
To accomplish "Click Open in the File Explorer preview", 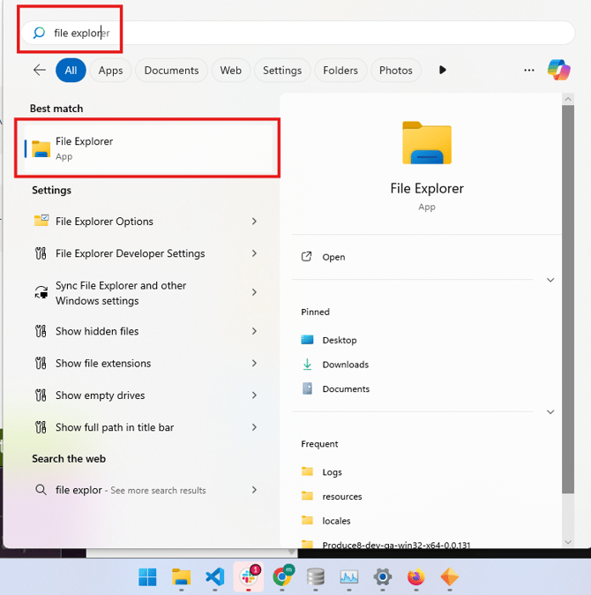I will pos(333,257).
